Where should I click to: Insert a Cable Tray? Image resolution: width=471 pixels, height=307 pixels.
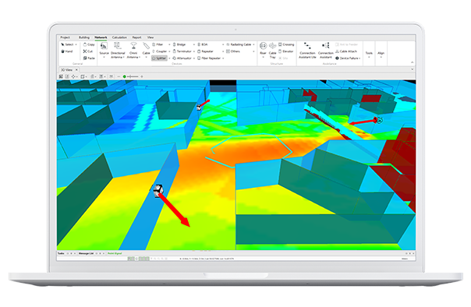272,50
